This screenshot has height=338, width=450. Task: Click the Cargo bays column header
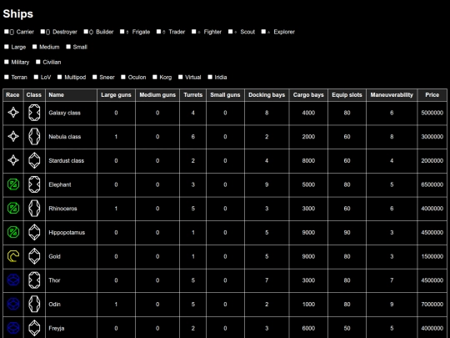coord(308,95)
